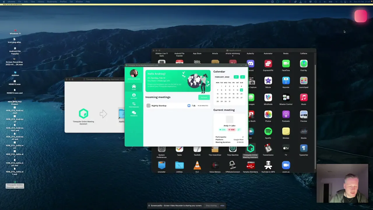373x210 pixels.
Task: Click the Timeqube icon in the installer window
Action: point(83,114)
